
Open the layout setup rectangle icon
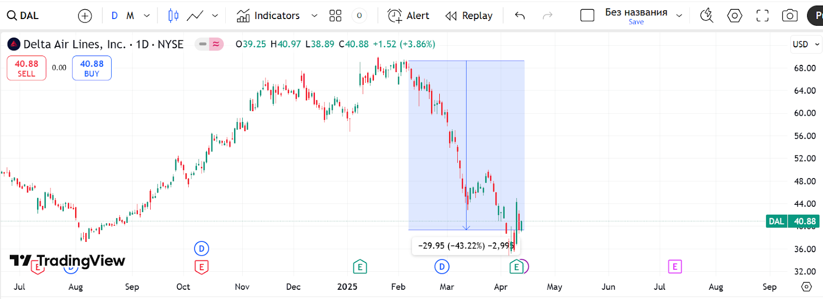coord(587,15)
